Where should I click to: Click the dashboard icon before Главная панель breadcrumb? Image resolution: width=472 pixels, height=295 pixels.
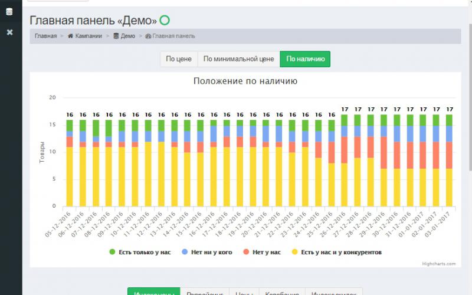tap(148, 36)
